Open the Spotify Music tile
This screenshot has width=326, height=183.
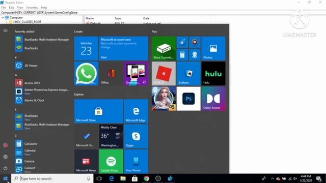(x=111, y=161)
